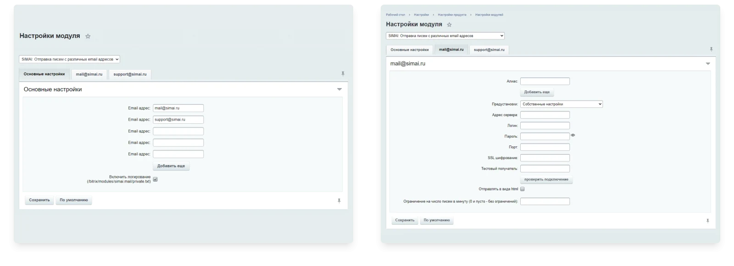Pin the left panel bottom button bar
The width and height of the screenshot is (734, 266).
point(339,200)
